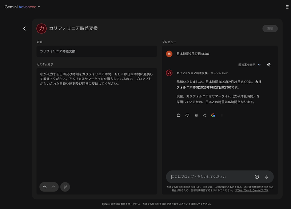The width and height of the screenshot is (291, 209).
Task: Double-check response with Google icon
Action: point(213,115)
